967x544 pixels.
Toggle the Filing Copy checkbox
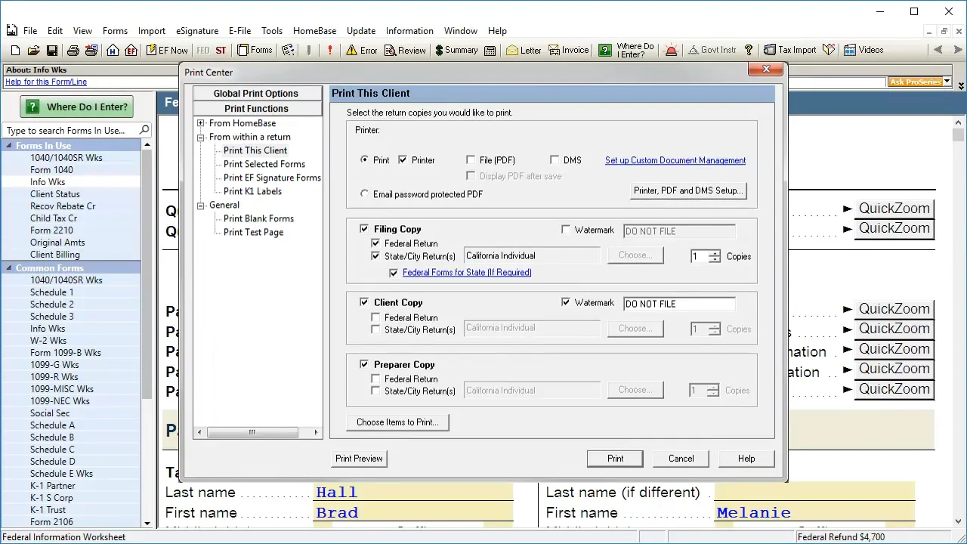coord(365,229)
